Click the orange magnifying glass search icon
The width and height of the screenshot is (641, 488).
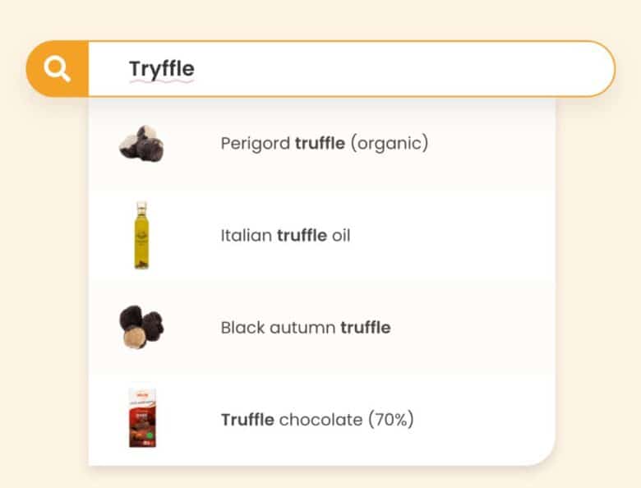[x=58, y=69]
